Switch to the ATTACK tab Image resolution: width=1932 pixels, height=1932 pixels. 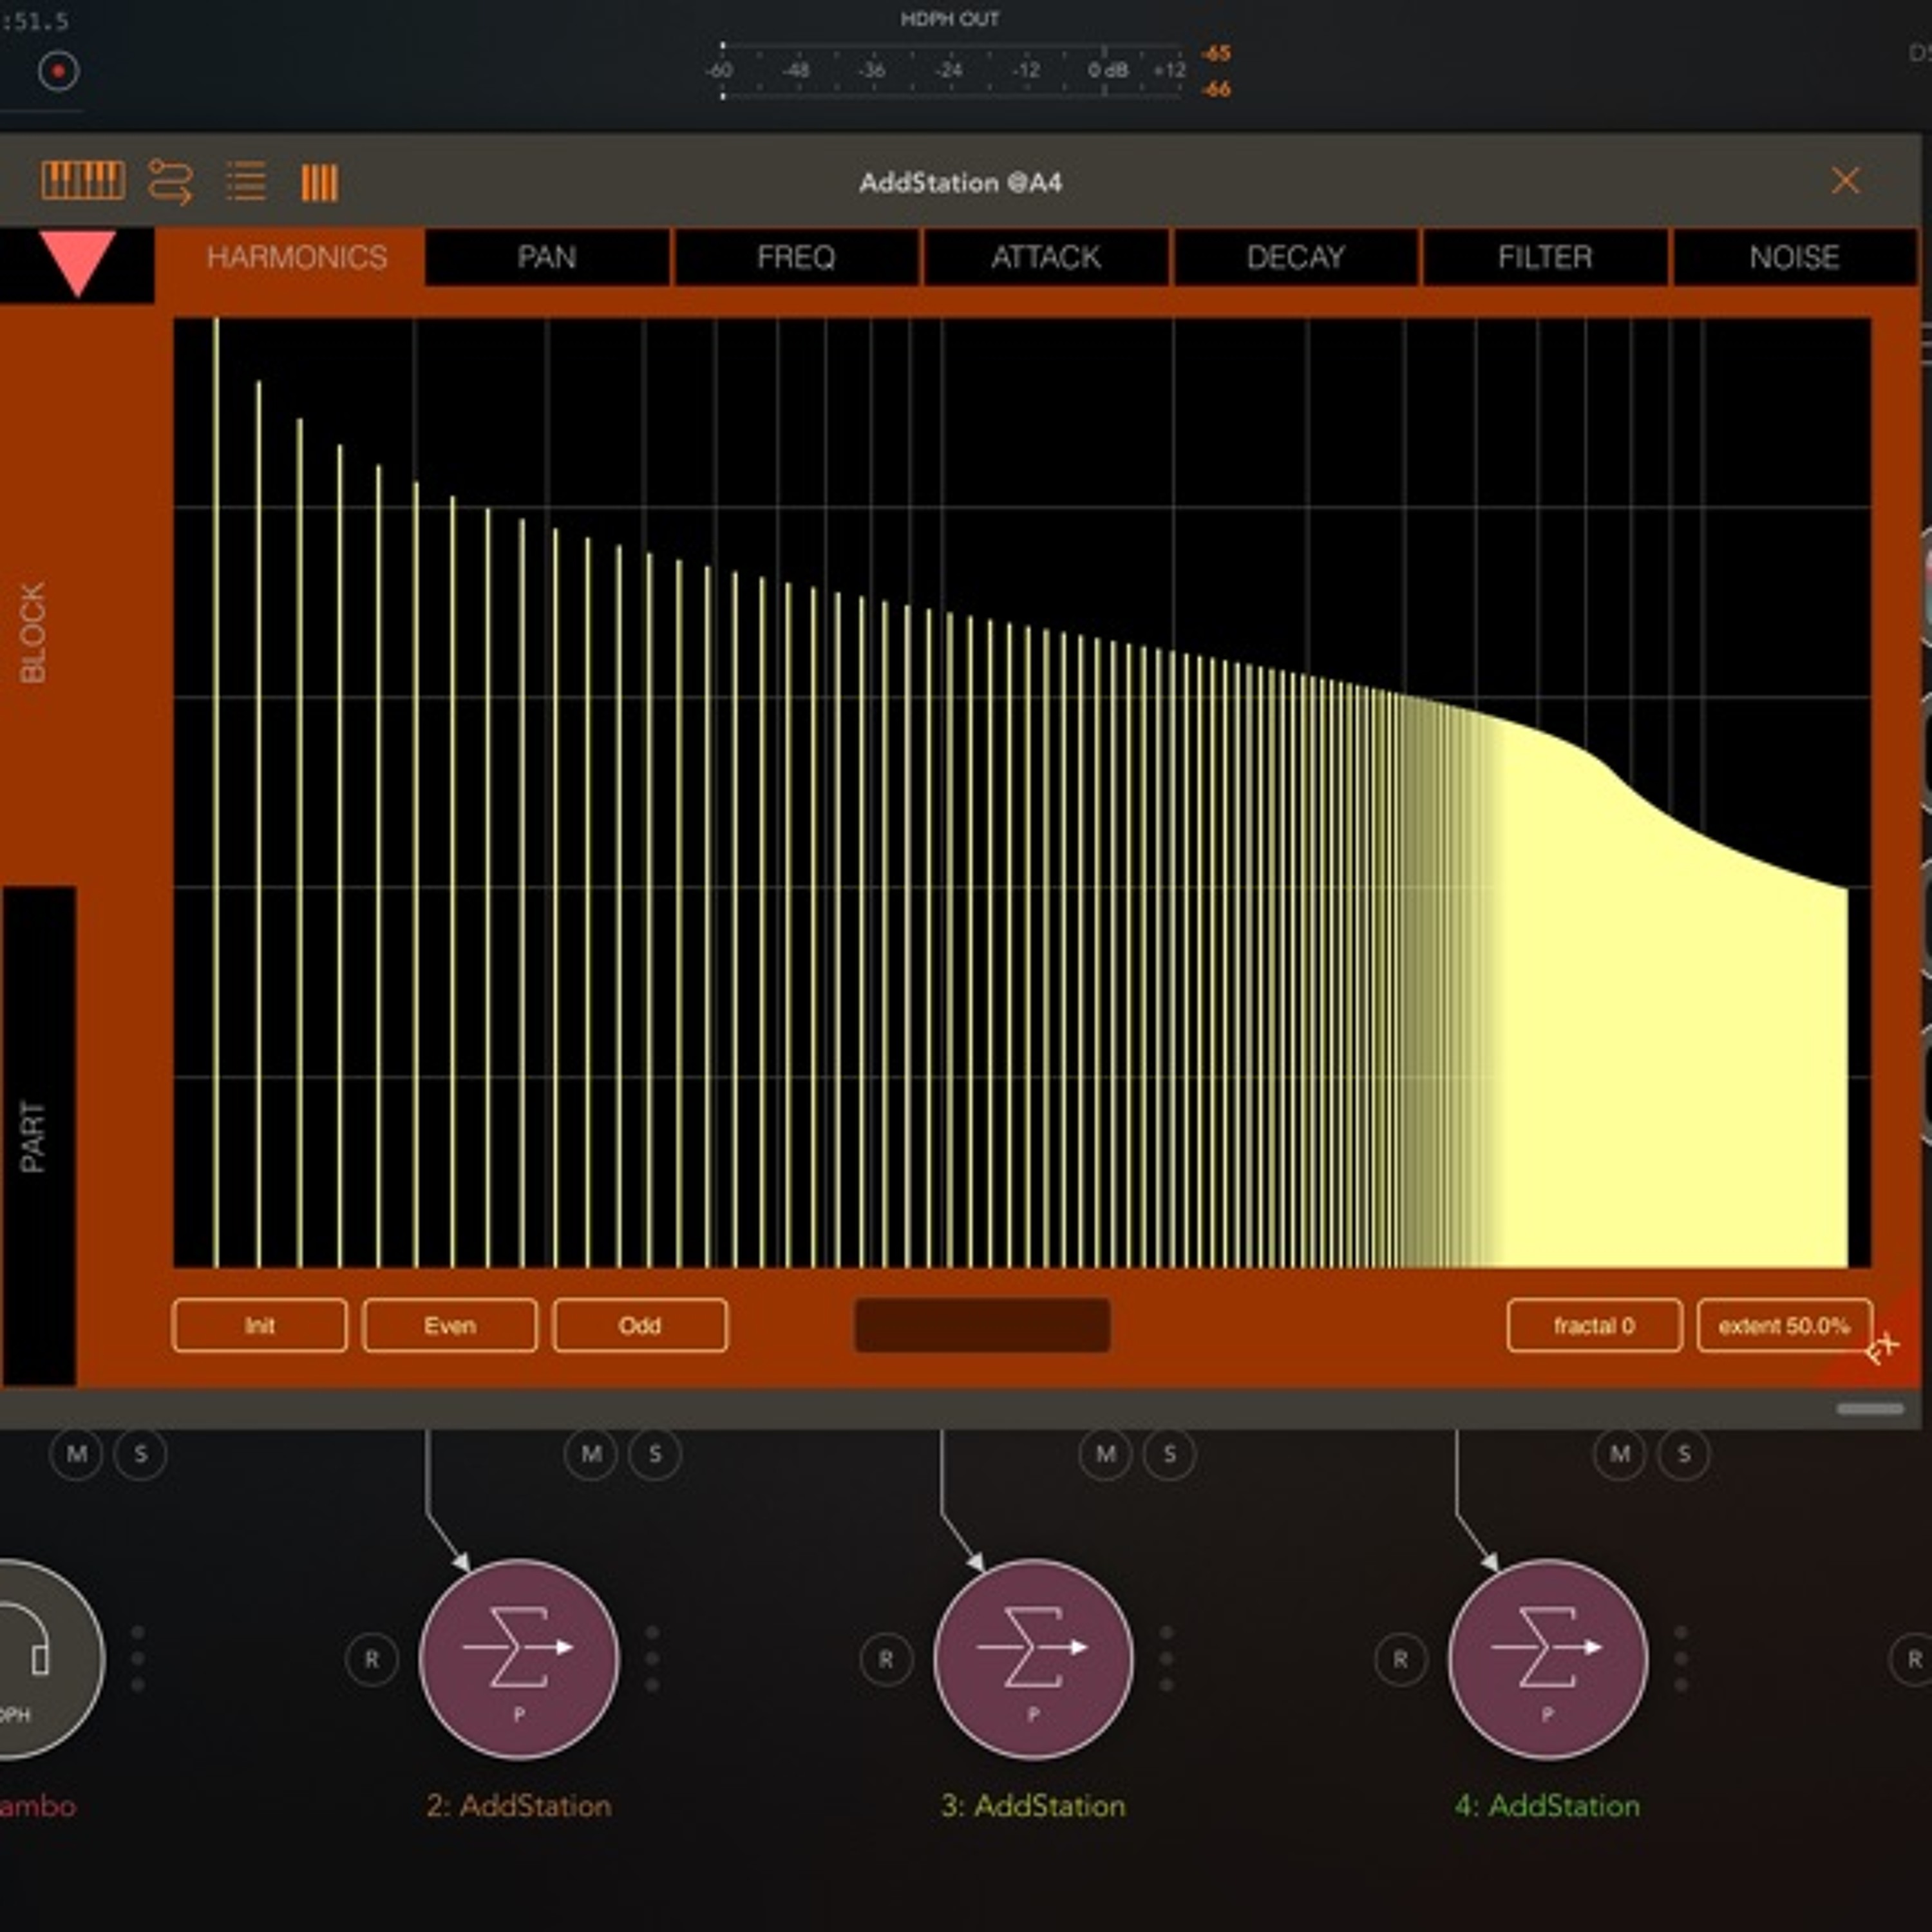pos(1046,258)
